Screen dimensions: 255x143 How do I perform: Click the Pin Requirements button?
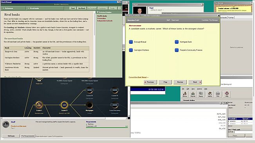[x=28, y=136]
